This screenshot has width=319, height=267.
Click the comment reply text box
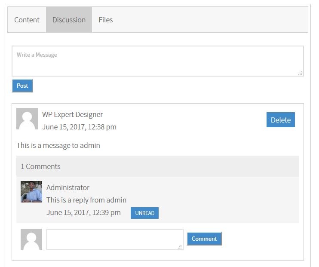(115, 239)
